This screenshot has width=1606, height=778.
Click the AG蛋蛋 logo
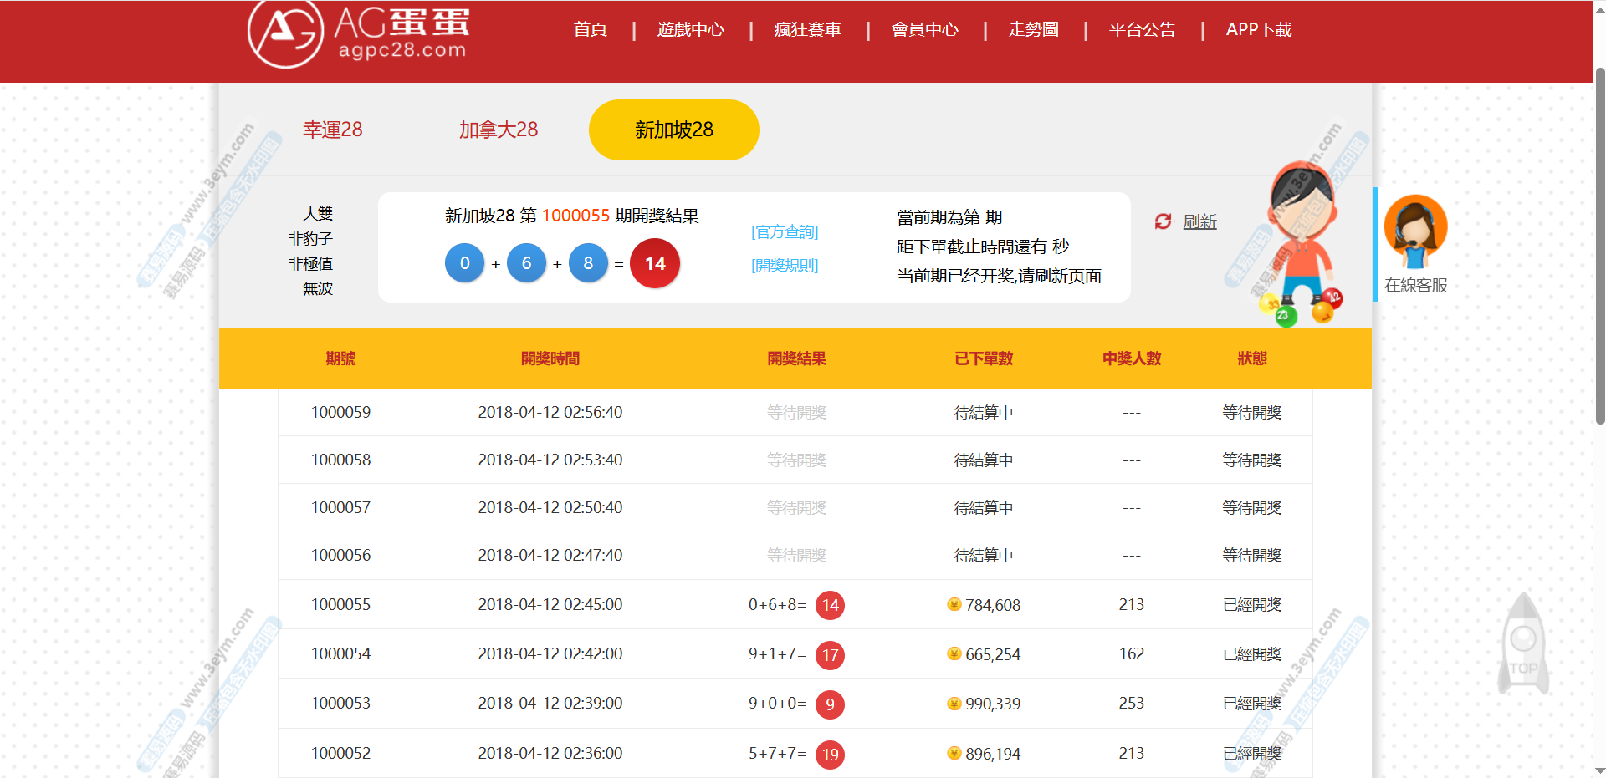358,33
